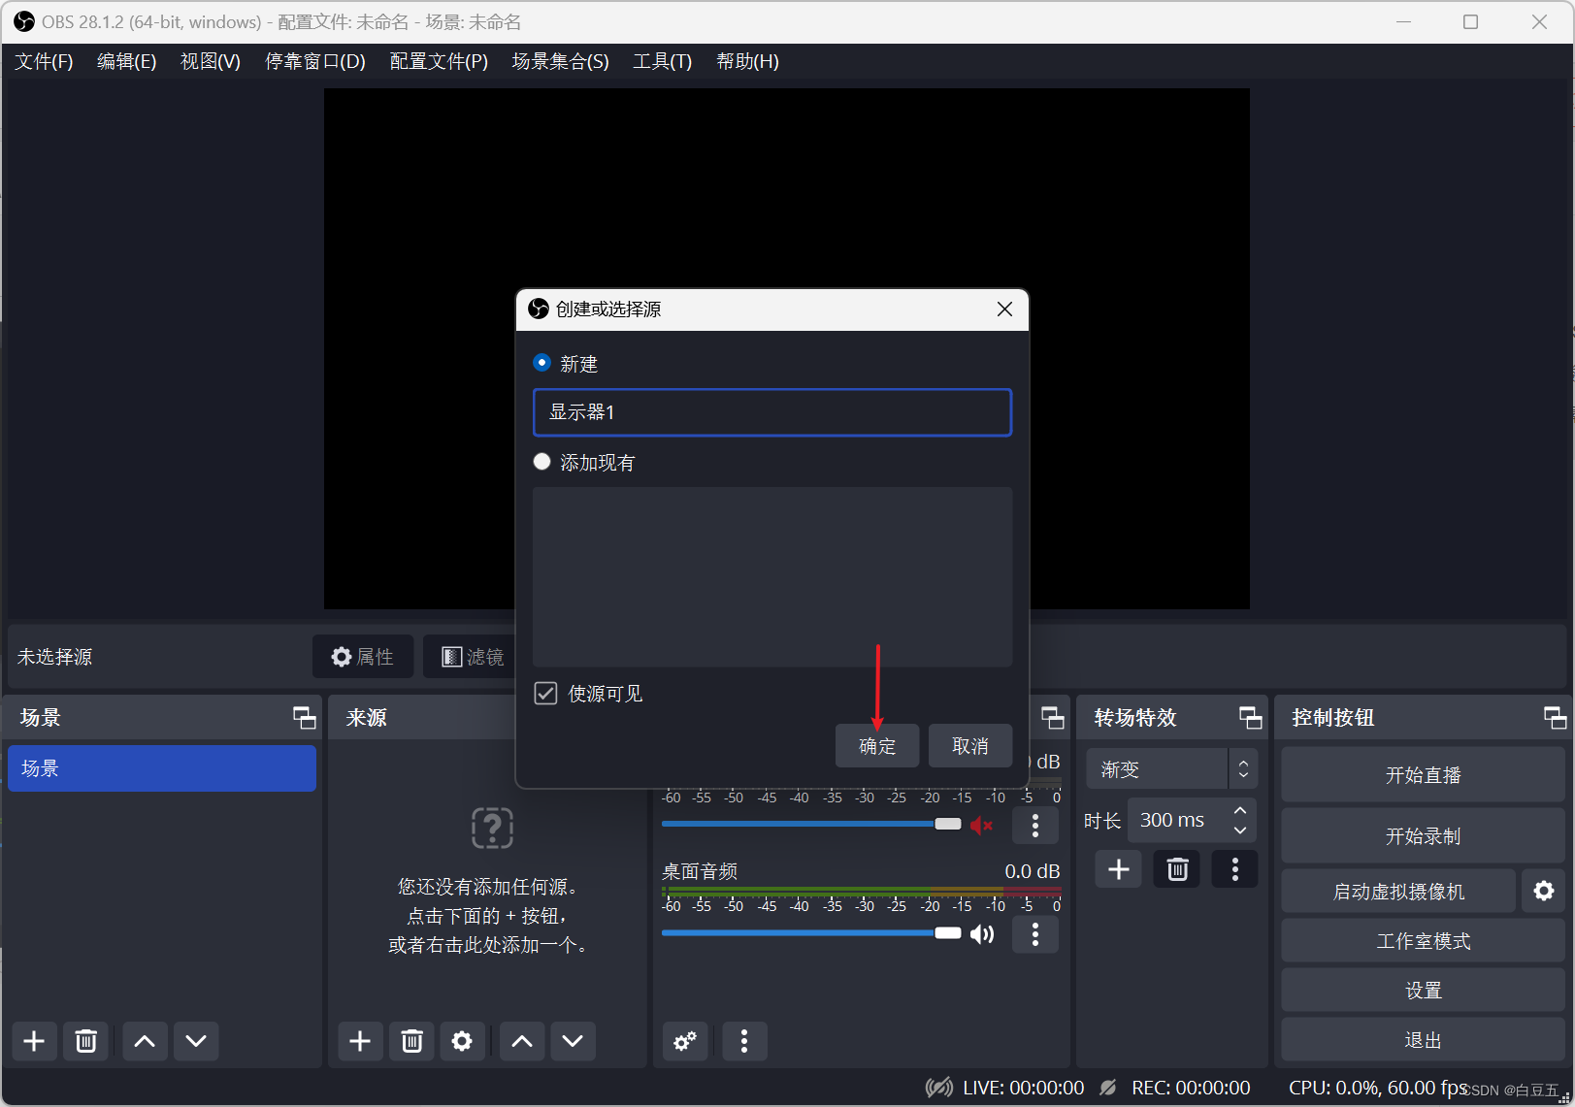
Task: Adjust the 桌面音频 volume slider handle
Action: 947,933
